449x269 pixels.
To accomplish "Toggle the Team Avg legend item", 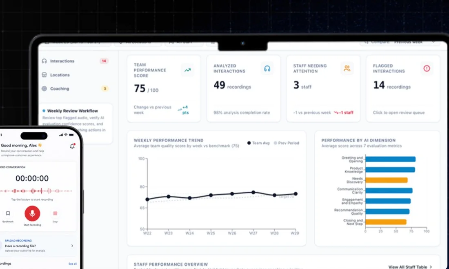I will [258, 143].
